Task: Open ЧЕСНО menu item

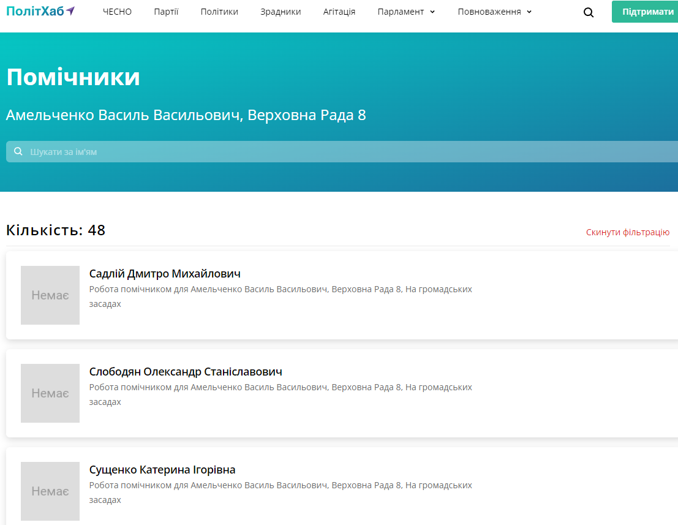Action: (117, 12)
